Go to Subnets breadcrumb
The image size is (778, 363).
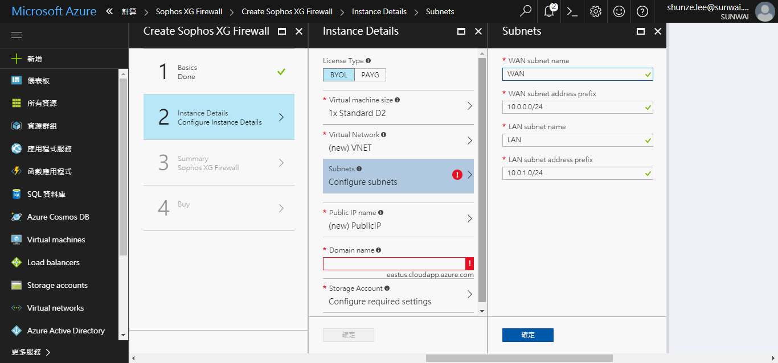[x=440, y=11]
